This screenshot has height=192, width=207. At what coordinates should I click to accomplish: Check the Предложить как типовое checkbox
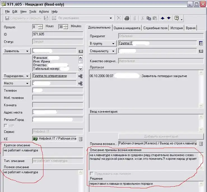pos(92,174)
